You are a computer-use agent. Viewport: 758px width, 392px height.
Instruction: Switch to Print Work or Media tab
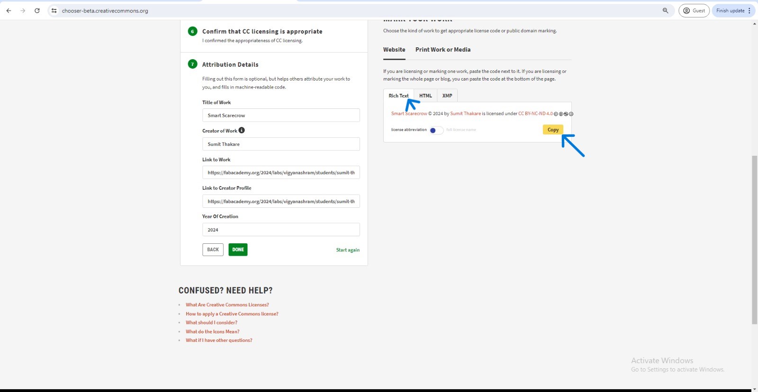(443, 50)
